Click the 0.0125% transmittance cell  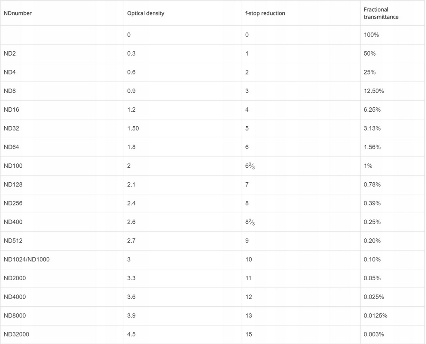coord(375,315)
